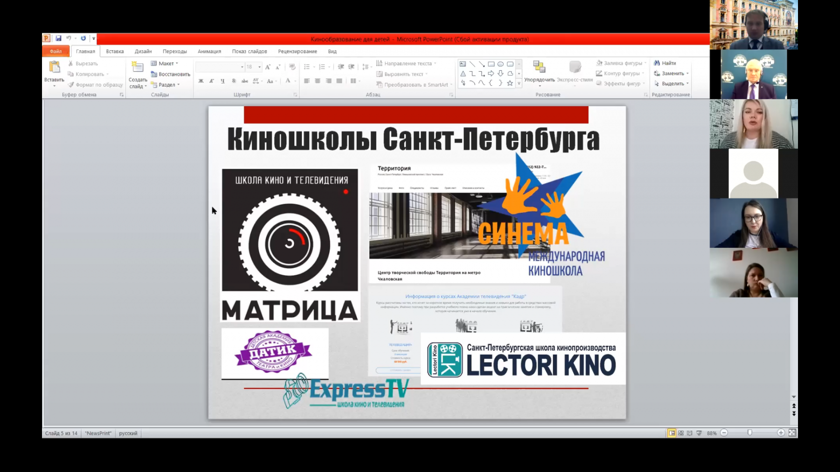Open the Customize Quick Access Toolbar dropdown
The height and width of the screenshot is (472, 840).
coord(93,39)
